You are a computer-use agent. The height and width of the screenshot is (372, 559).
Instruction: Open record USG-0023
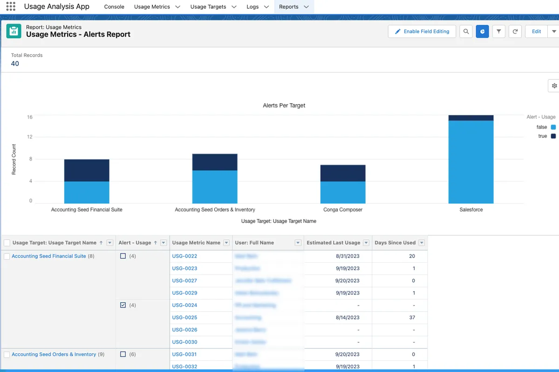(184, 268)
